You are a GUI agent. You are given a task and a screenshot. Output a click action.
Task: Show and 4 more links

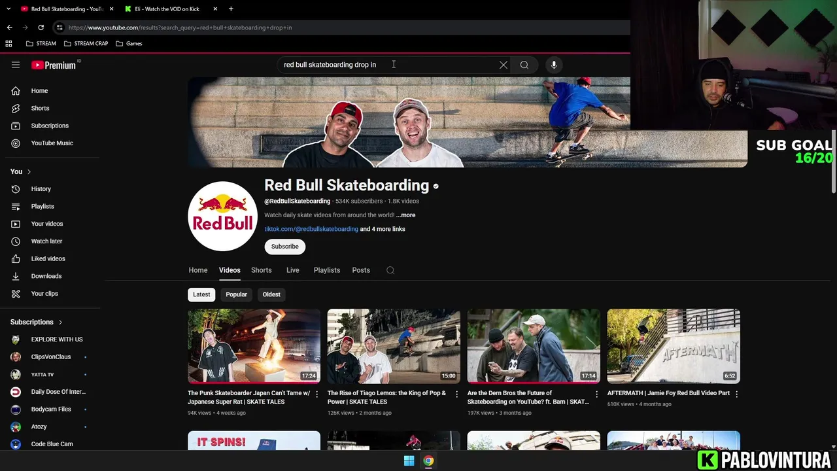click(x=383, y=229)
